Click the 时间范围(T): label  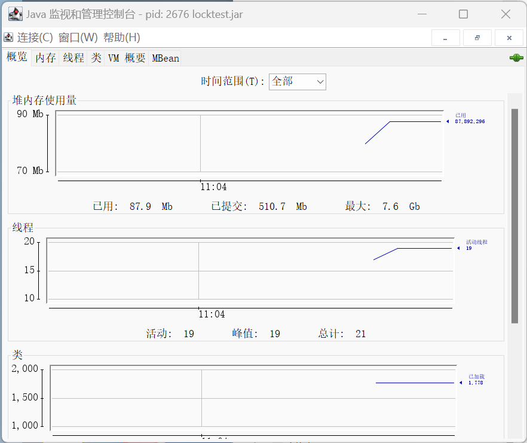[232, 81]
